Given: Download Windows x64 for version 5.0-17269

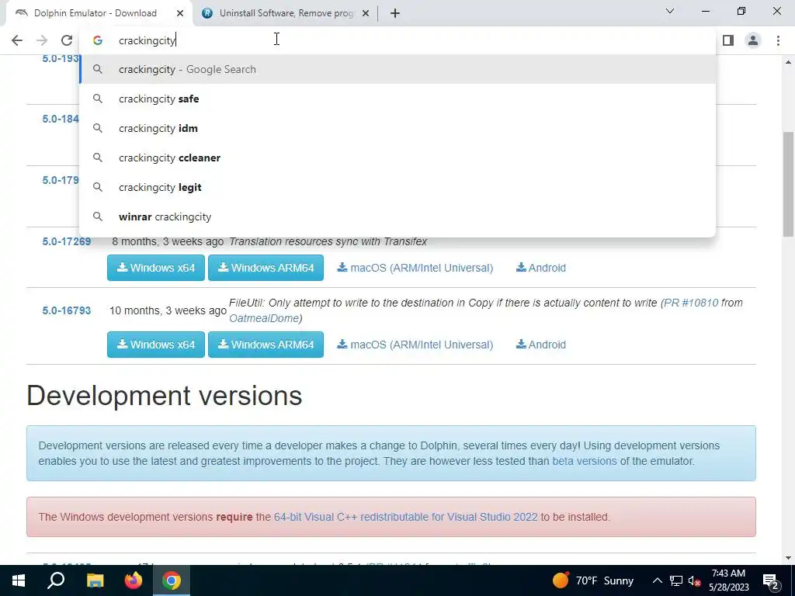Looking at the screenshot, I should [155, 268].
